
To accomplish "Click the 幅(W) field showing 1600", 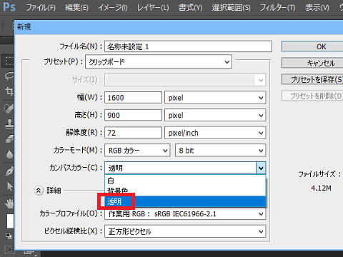I will (133, 98).
